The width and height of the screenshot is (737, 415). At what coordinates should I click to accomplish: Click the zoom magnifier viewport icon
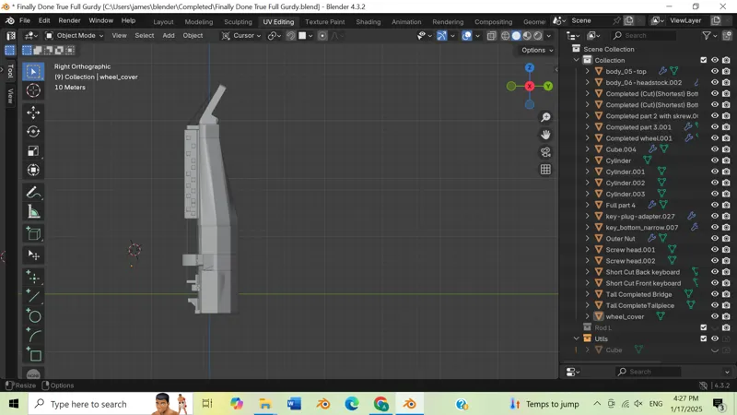coord(545,117)
